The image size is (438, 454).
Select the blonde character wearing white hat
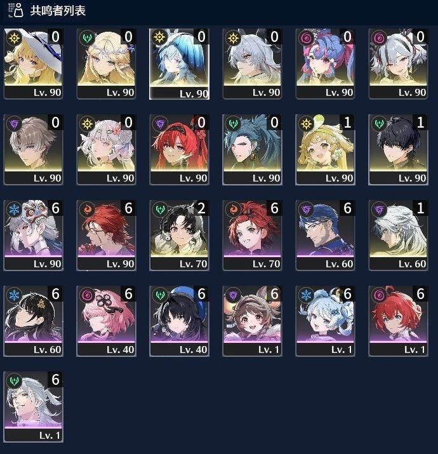pyautogui.click(x=33, y=63)
